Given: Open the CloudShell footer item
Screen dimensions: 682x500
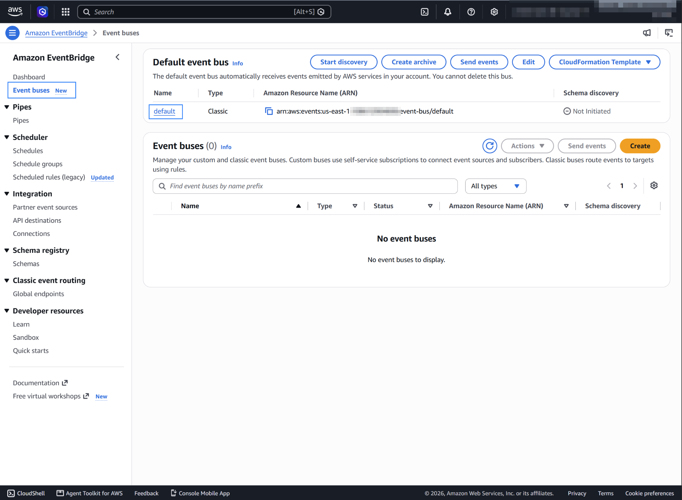Looking at the screenshot, I should tap(26, 493).
